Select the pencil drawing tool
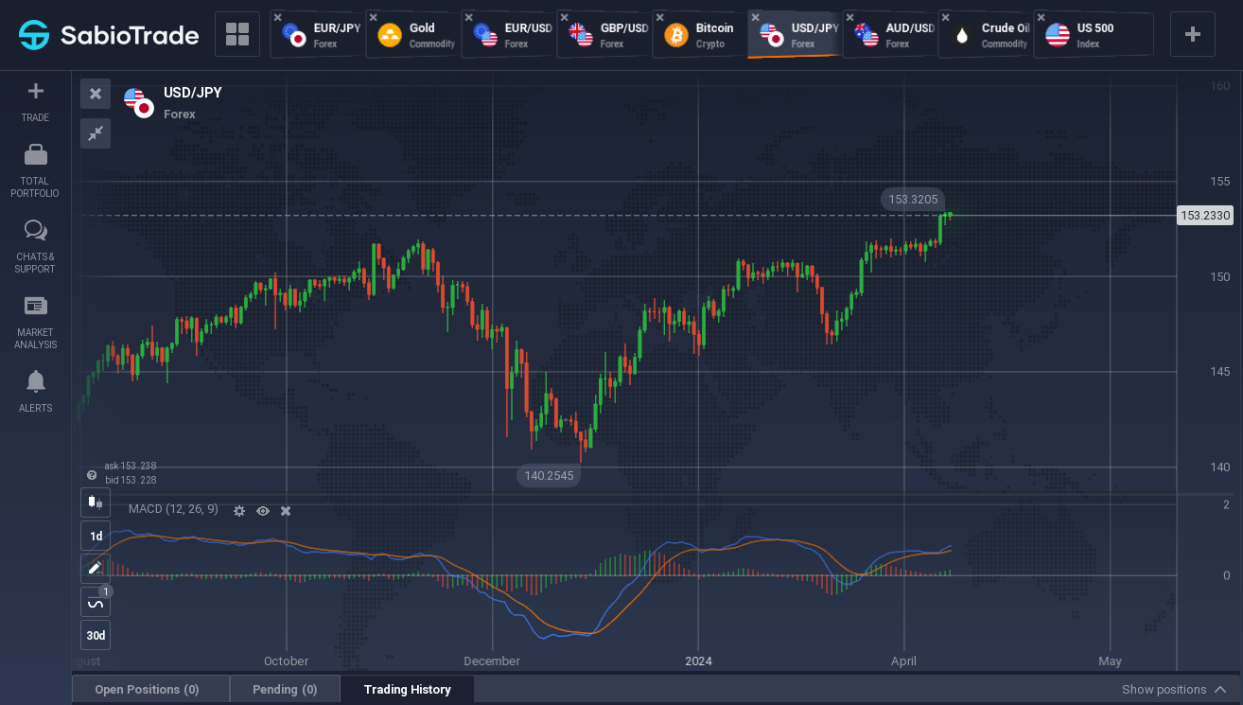The height and width of the screenshot is (705, 1243). point(96,569)
